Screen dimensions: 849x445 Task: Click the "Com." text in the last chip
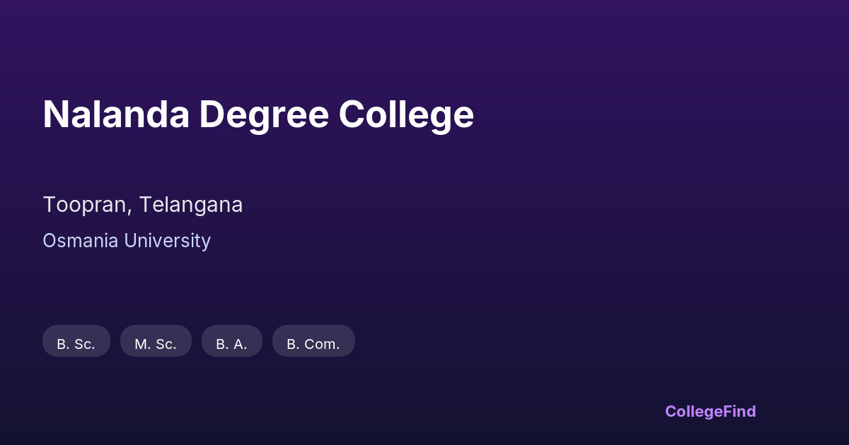point(323,344)
